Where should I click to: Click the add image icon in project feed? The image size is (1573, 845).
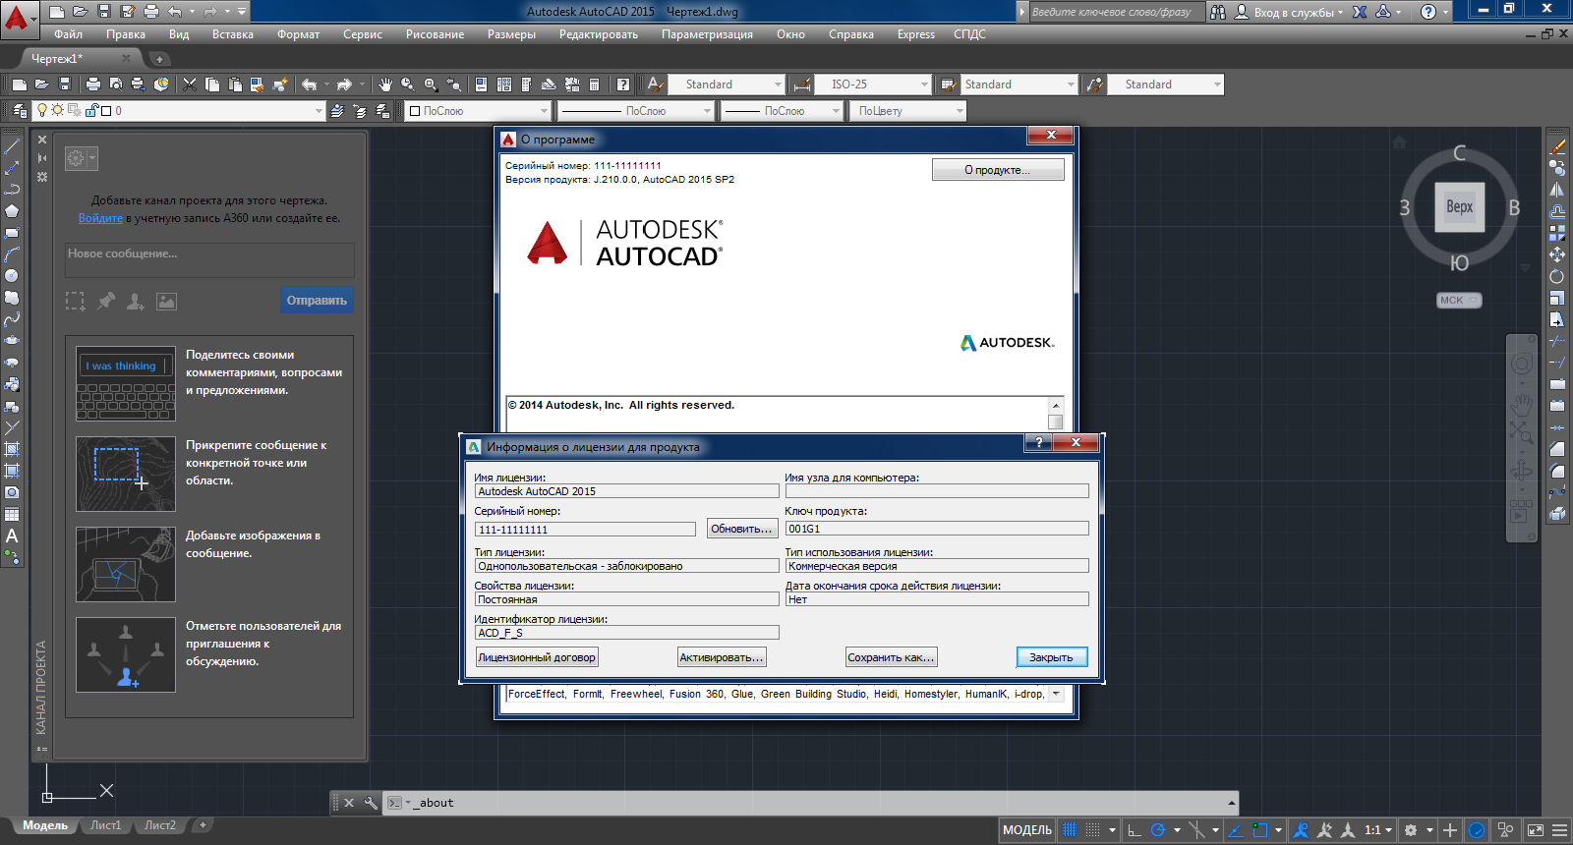167,301
